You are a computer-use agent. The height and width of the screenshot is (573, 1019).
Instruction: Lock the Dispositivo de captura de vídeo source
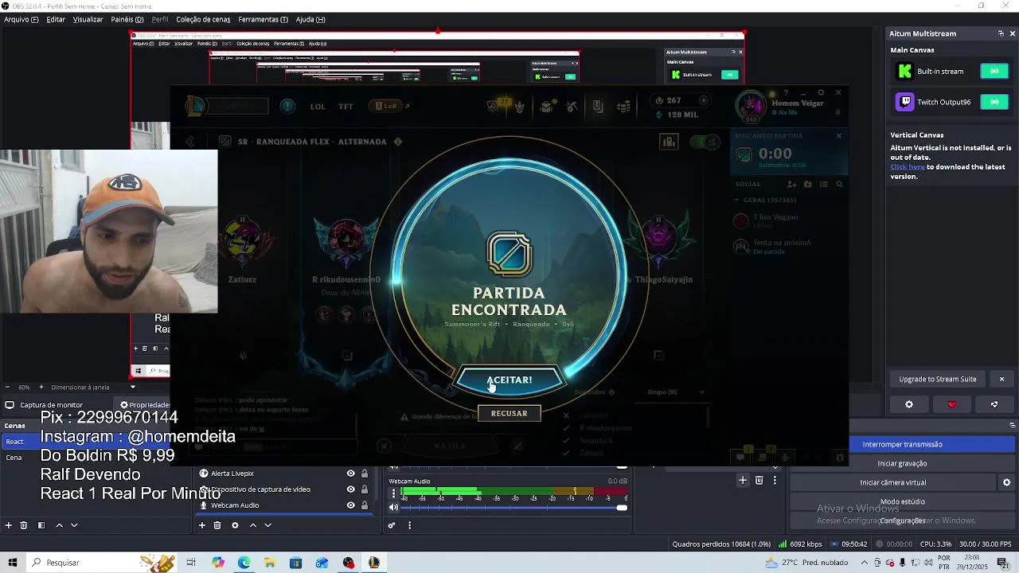tap(365, 489)
